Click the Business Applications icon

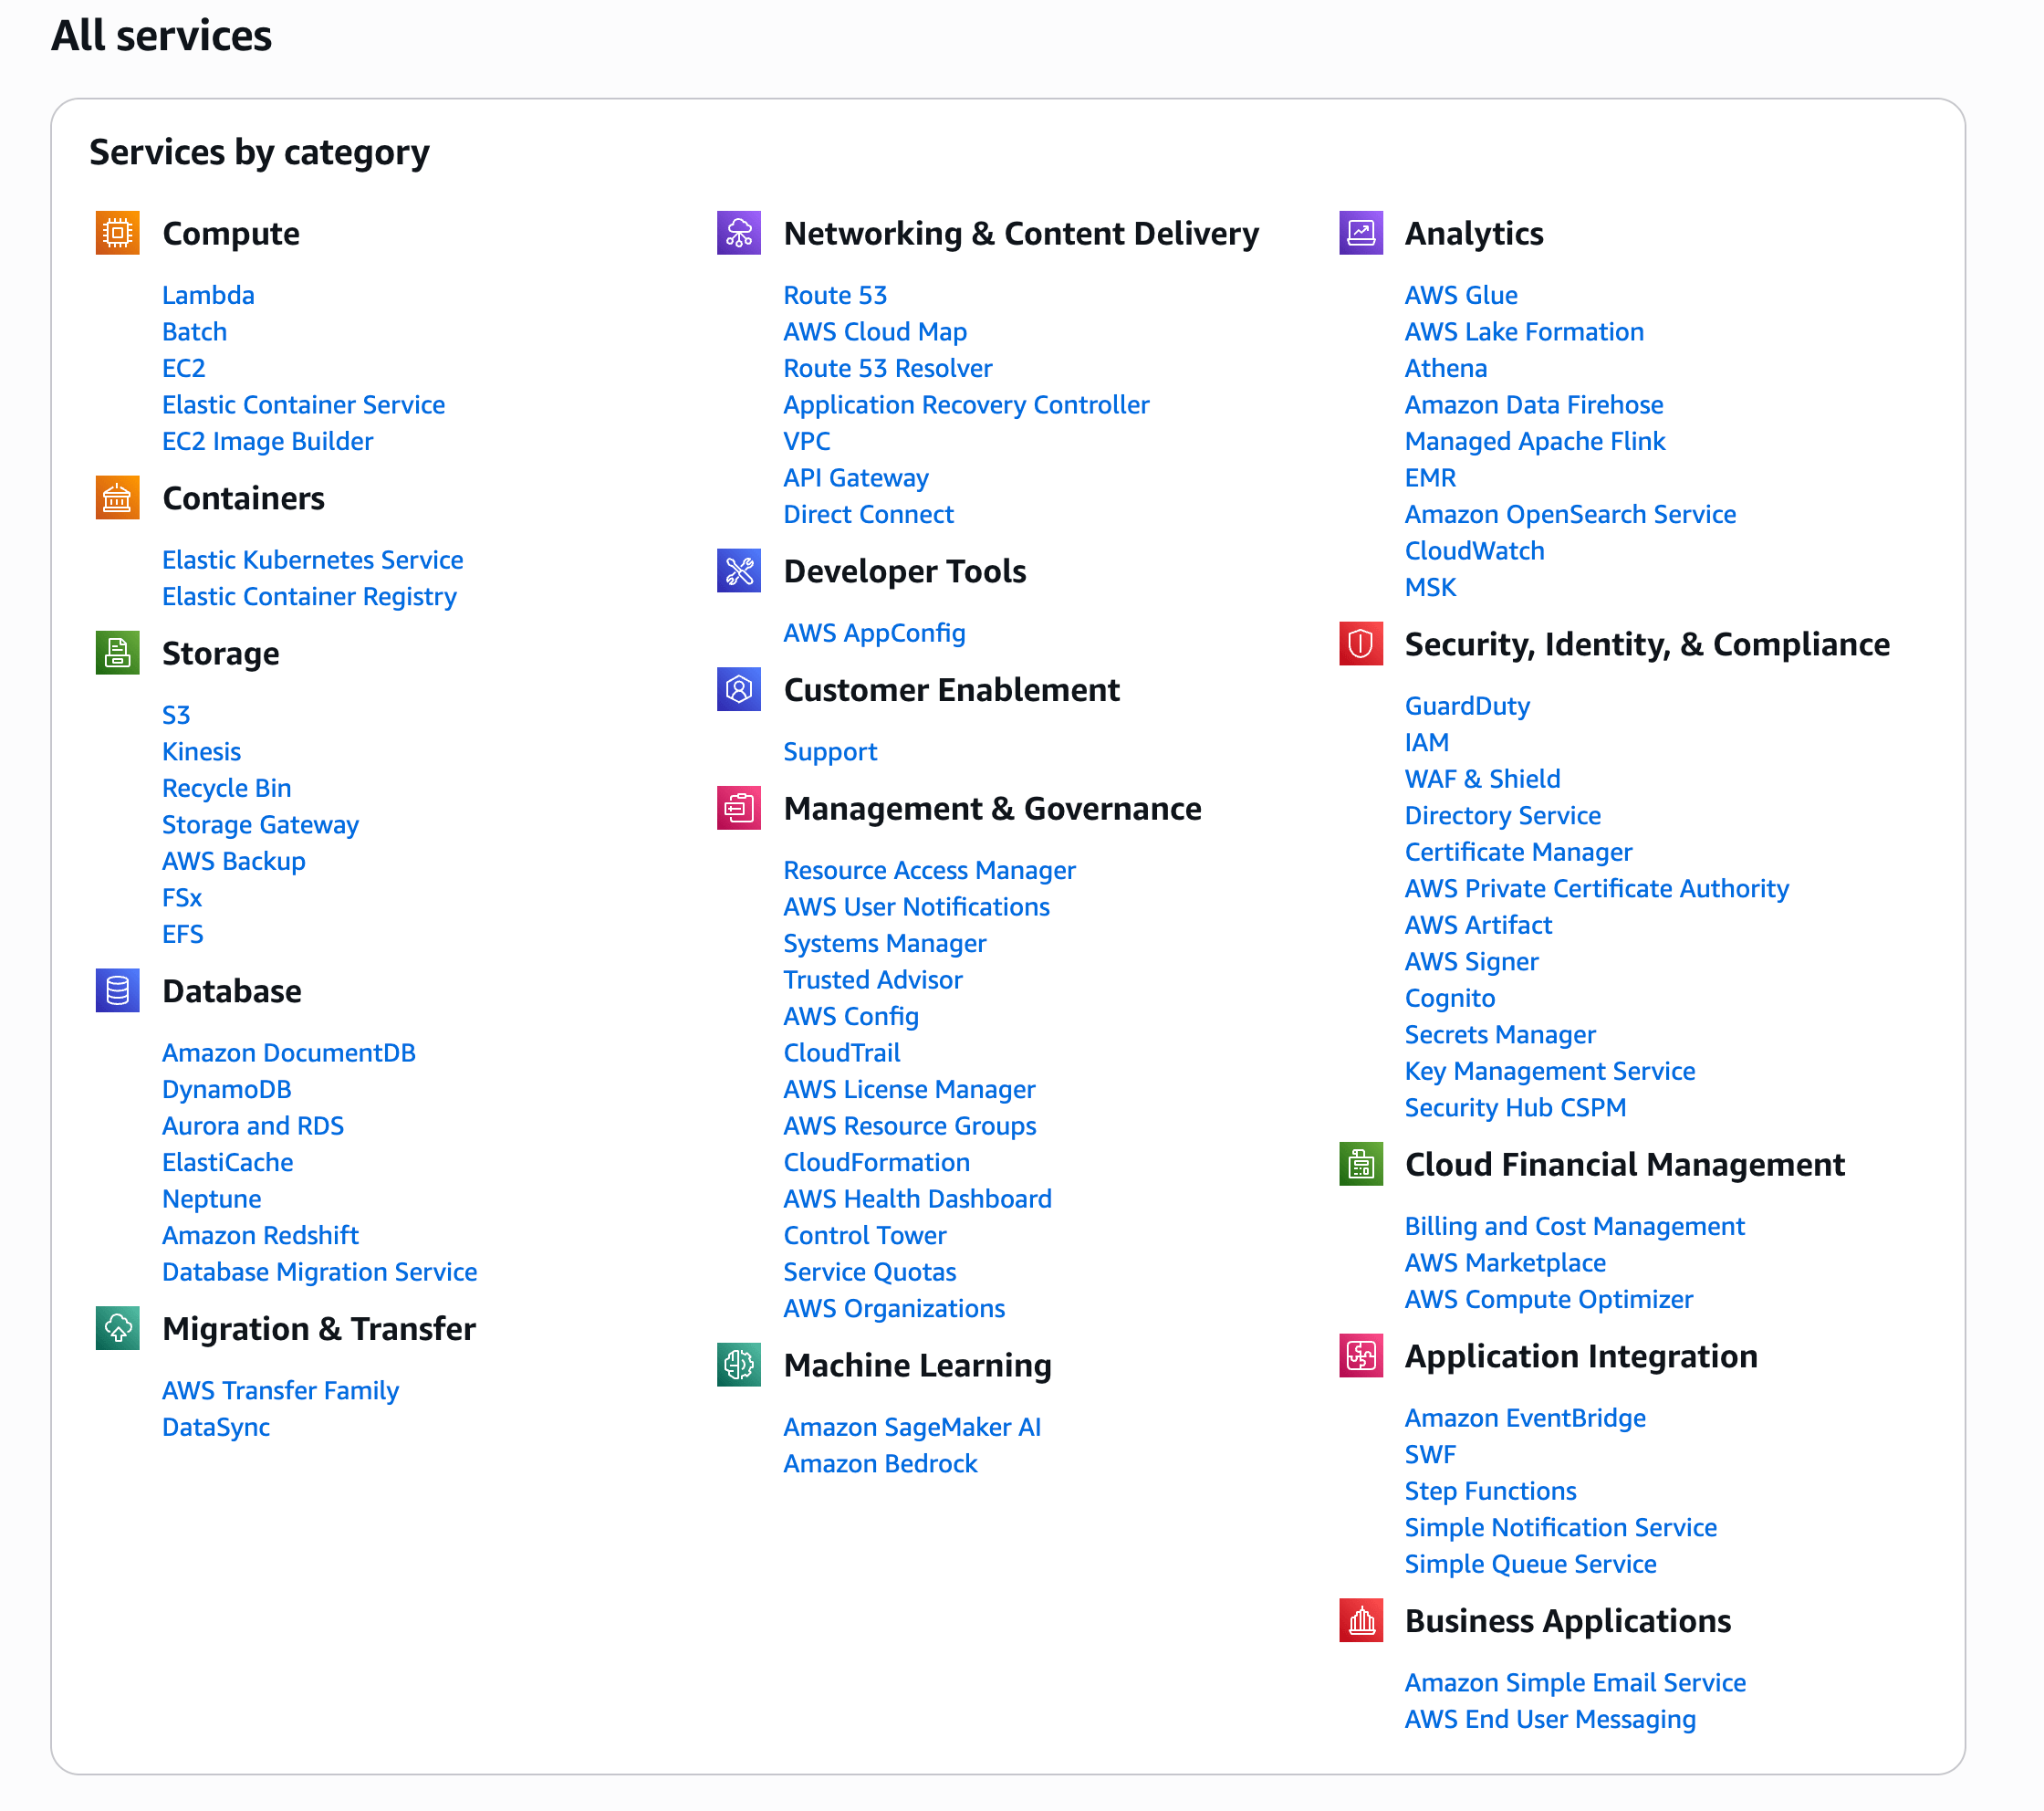pyautogui.click(x=1360, y=1620)
